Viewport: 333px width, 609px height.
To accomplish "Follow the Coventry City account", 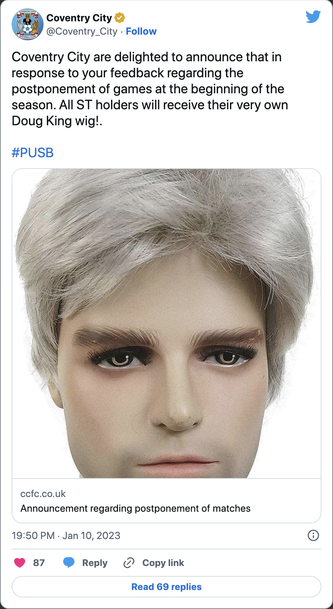I will (x=141, y=31).
